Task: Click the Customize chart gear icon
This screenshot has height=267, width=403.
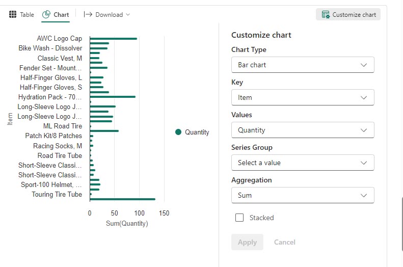Action: (x=326, y=15)
